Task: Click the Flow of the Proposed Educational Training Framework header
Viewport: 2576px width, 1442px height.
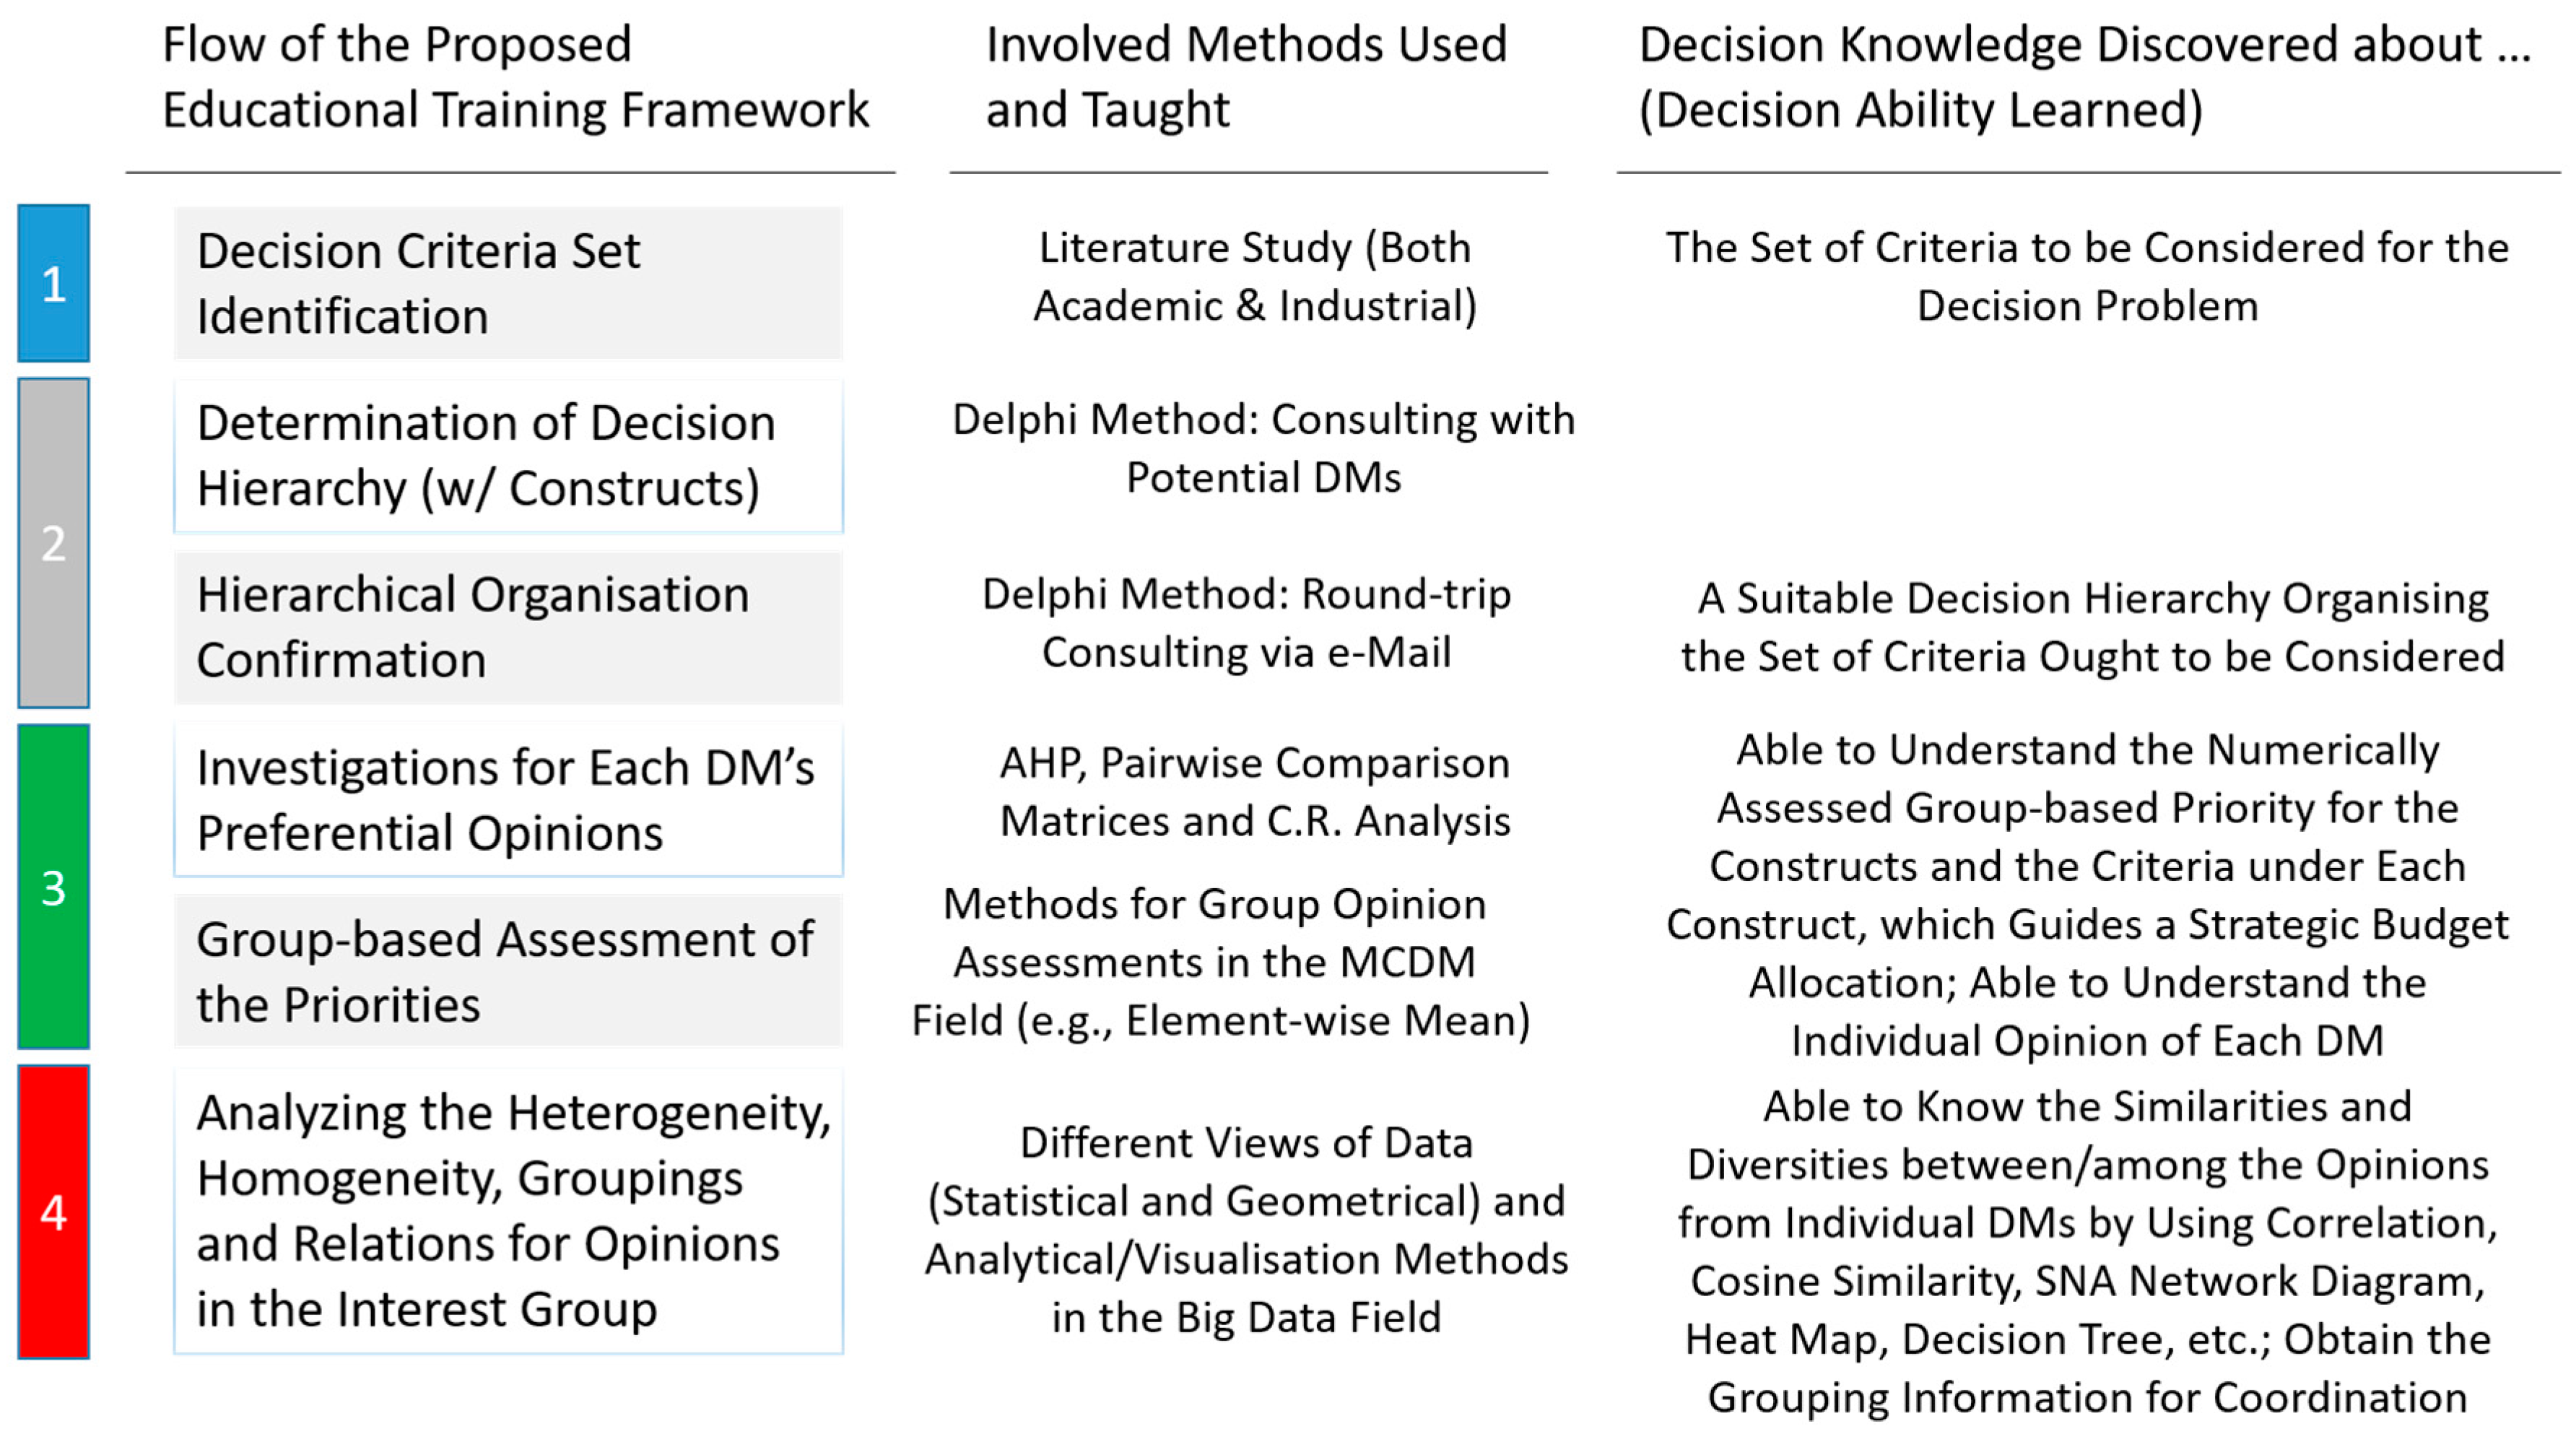Action: click(x=515, y=77)
